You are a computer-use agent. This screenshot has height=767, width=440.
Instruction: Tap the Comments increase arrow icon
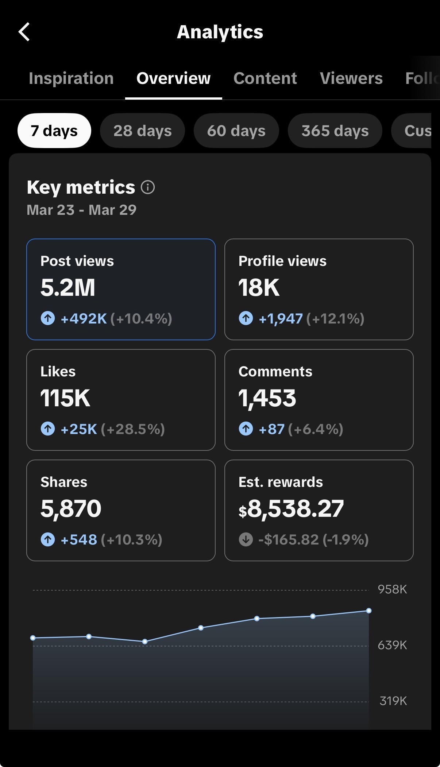coord(246,429)
